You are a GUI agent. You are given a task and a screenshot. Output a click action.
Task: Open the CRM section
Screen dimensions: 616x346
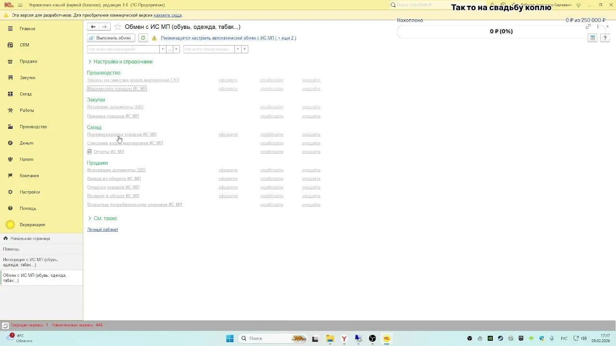click(x=24, y=45)
